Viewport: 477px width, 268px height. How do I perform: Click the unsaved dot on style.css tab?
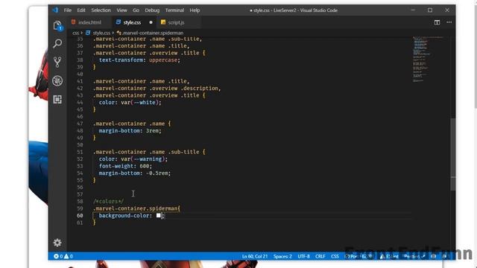151,22
